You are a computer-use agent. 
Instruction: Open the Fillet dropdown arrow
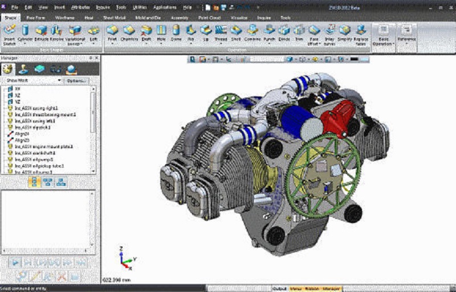point(112,44)
